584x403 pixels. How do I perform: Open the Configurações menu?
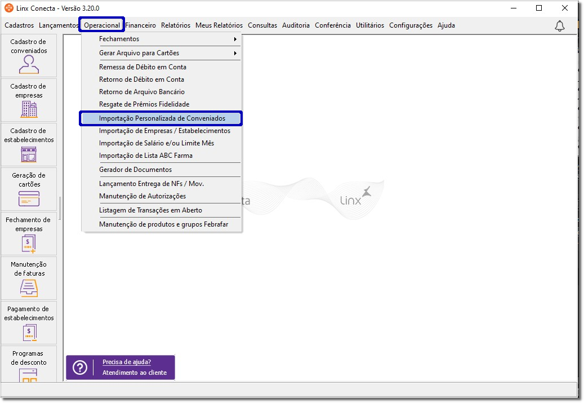pos(411,25)
